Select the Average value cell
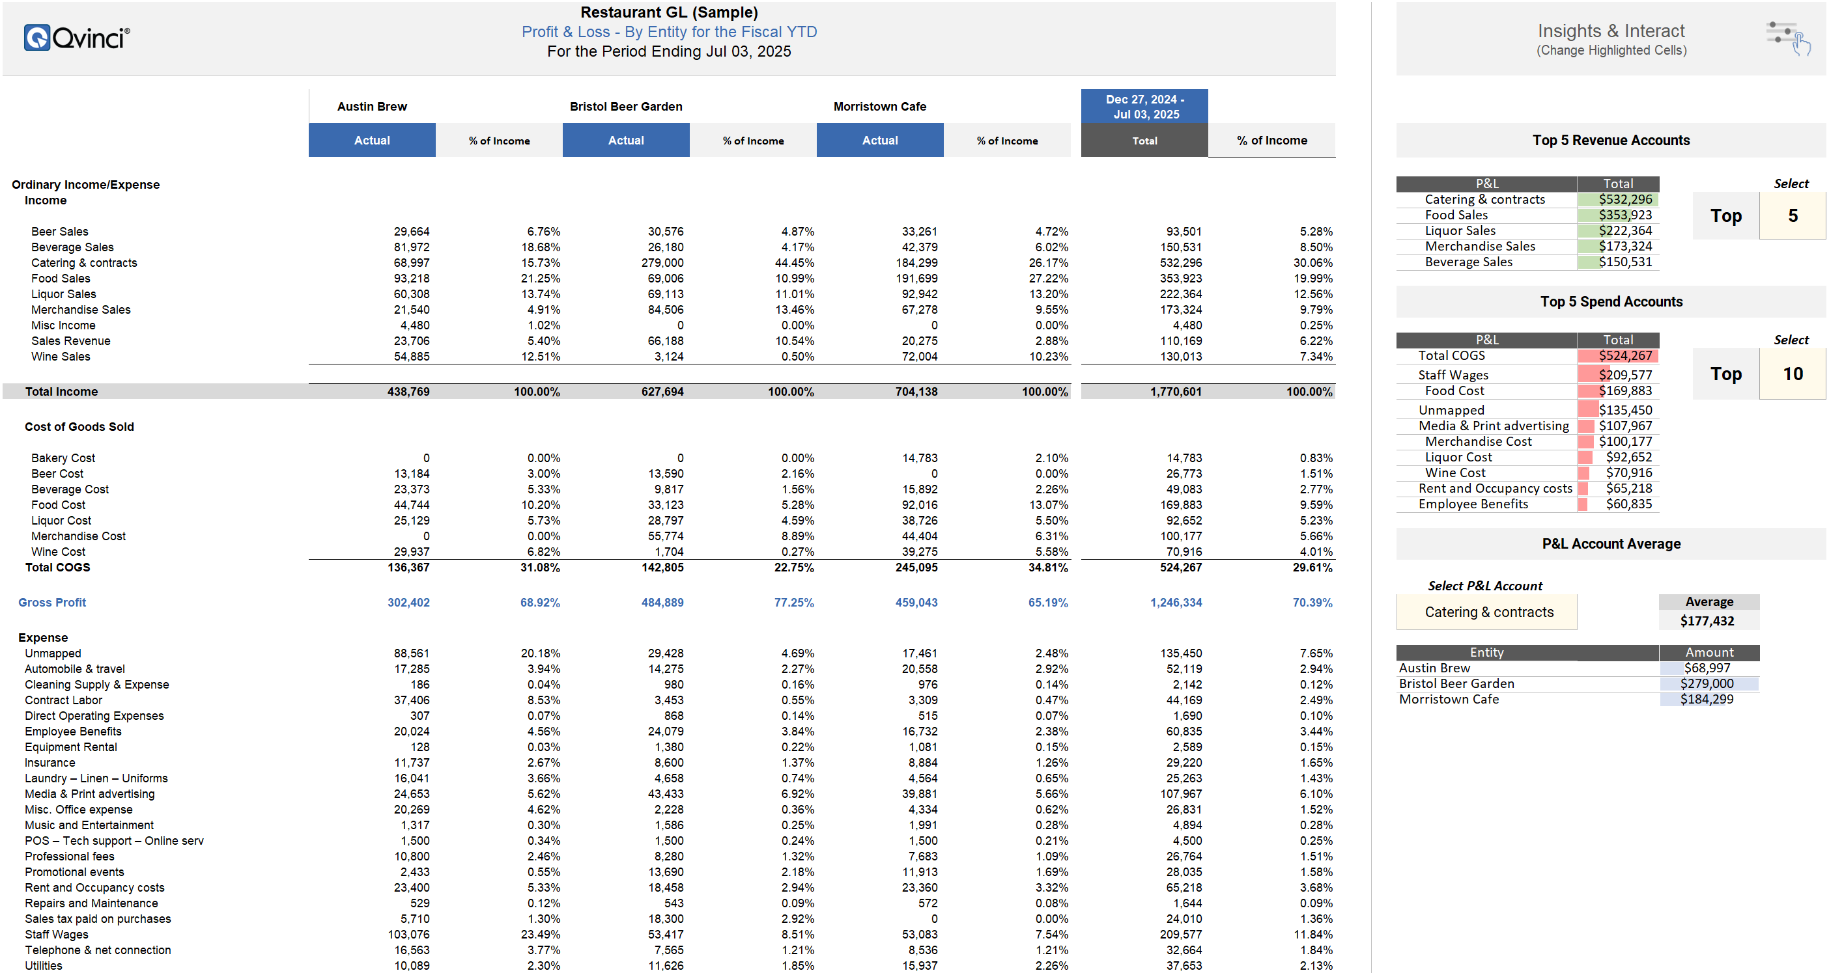The width and height of the screenshot is (1829, 973). tap(1708, 621)
